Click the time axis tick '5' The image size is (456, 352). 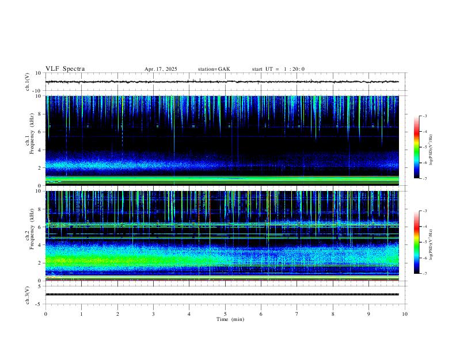tap(225, 314)
